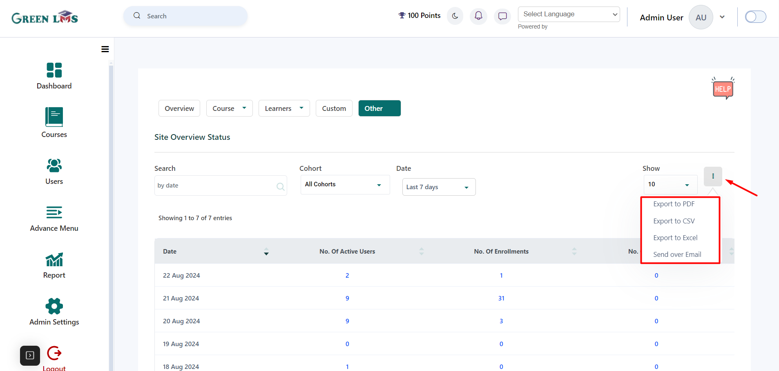779x371 pixels.
Task: Open the Show 10 entries dropdown
Action: click(x=670, y=184)
